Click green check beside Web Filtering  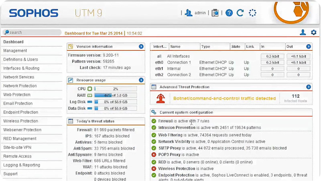(x=154, y=135)
